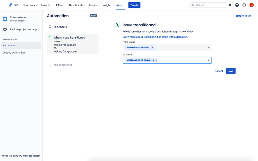Select Automation in the sidebar
The width and height of the screenshot is (258, 161).
point(21,46)
